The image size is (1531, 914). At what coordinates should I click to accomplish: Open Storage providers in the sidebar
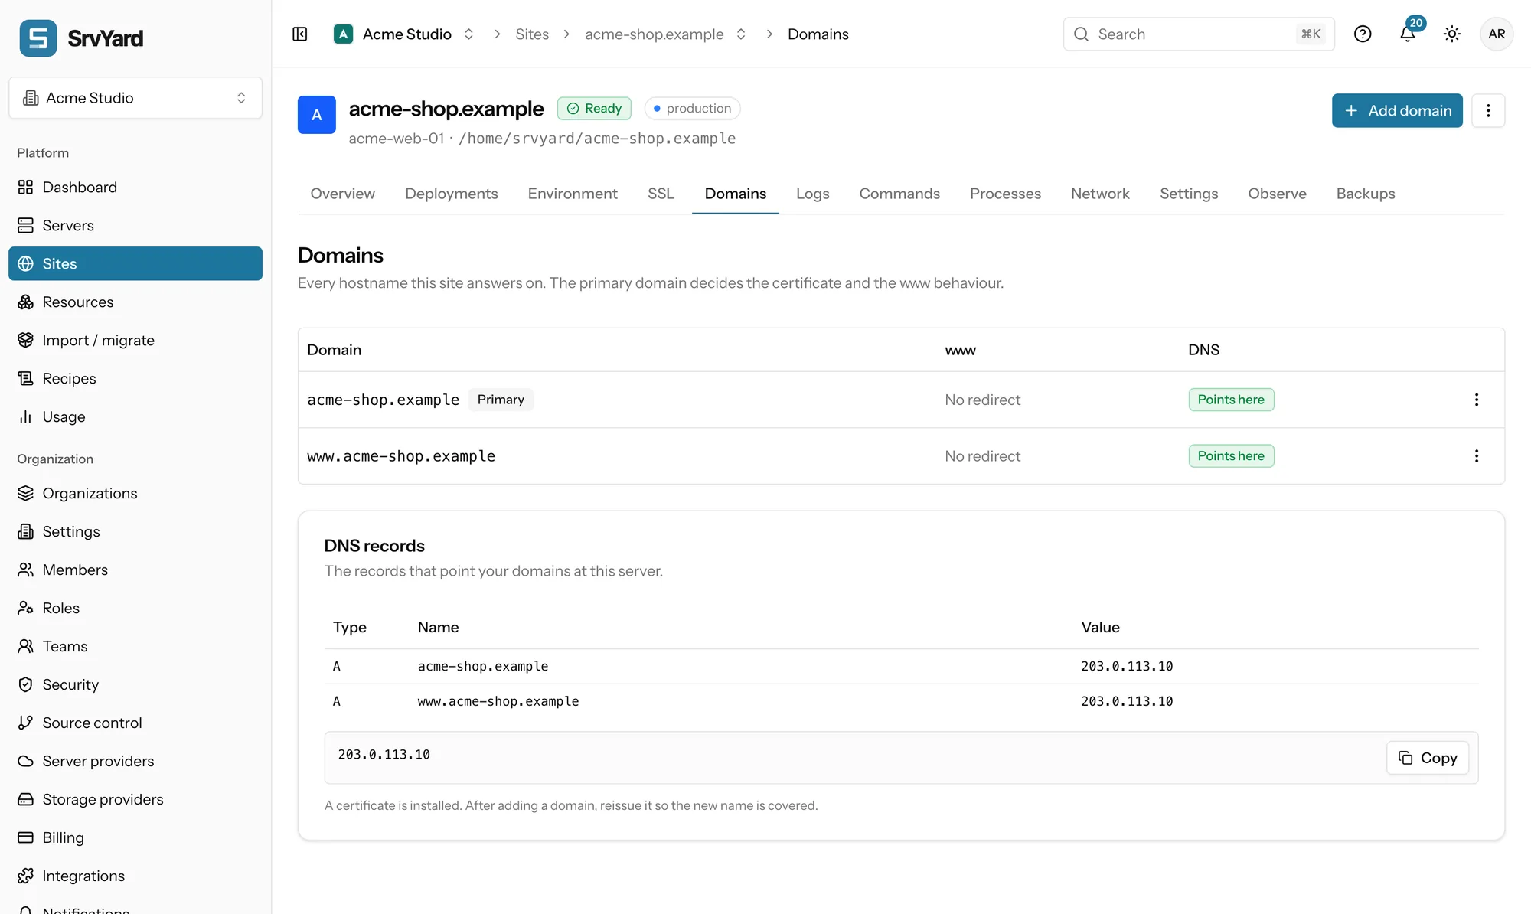[135, 800]
